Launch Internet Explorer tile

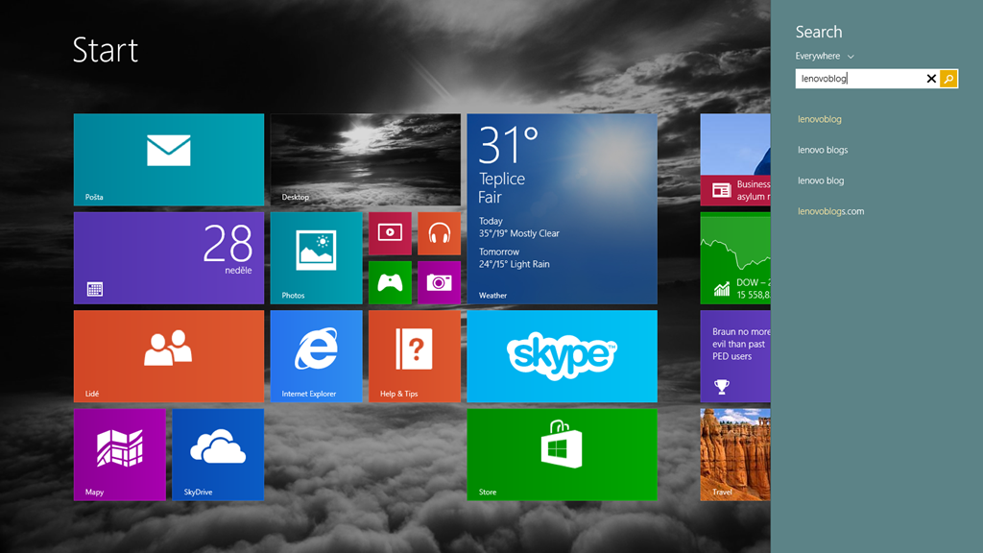[x=316, y=356]
